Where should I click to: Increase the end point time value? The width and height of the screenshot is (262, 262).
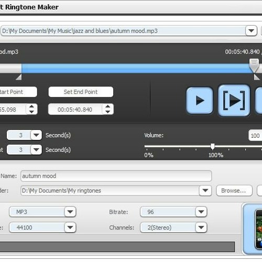(108, 106)
